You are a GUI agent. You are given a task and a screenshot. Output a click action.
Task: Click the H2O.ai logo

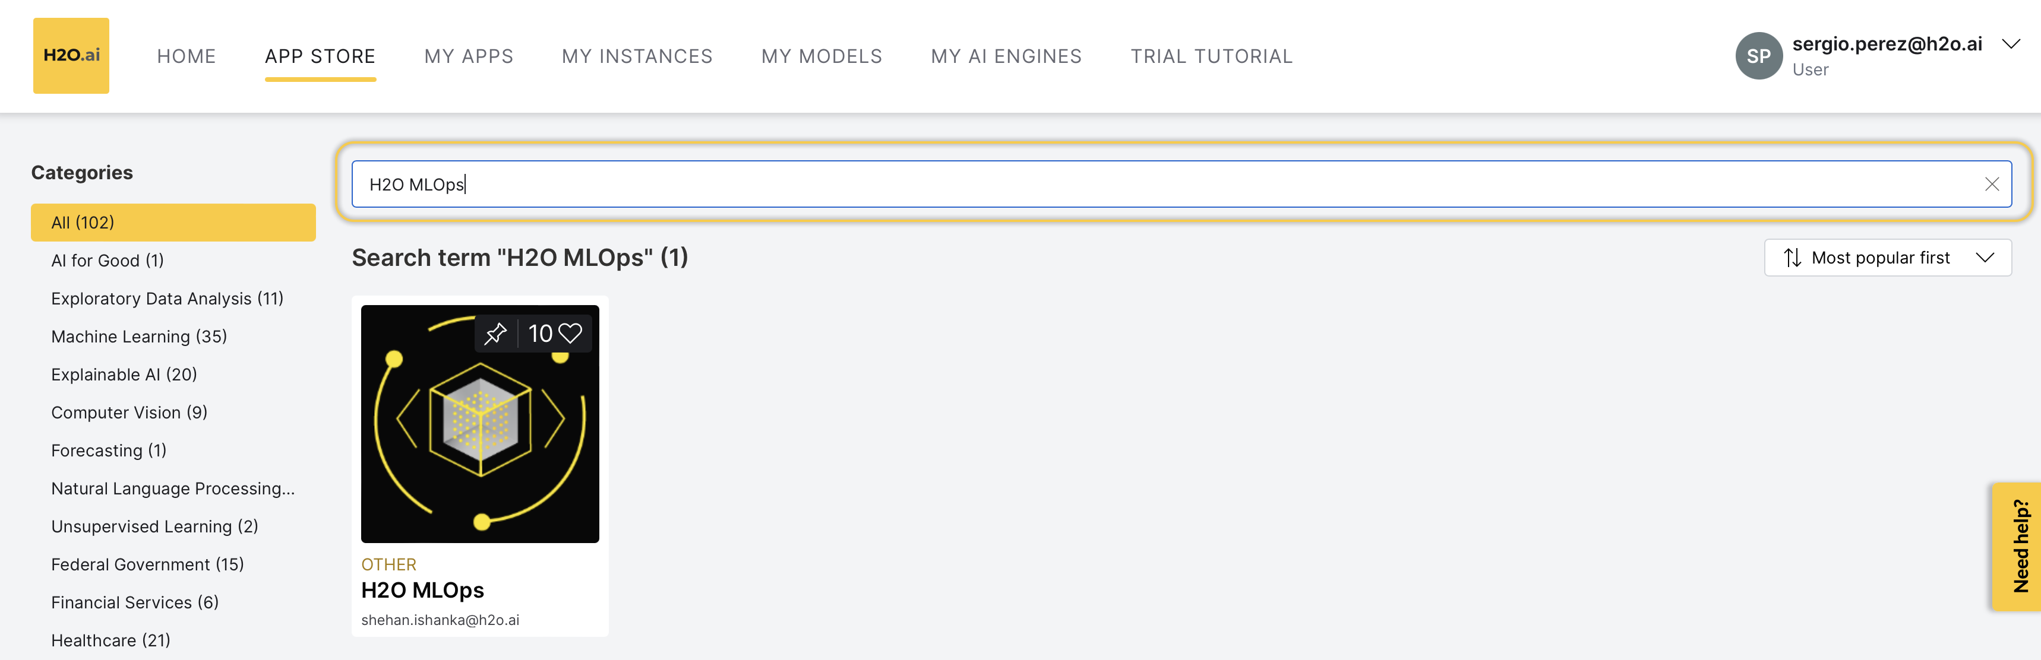71,55
